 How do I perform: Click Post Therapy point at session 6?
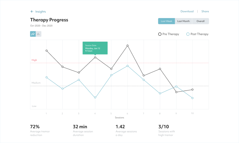coord(128,66)
